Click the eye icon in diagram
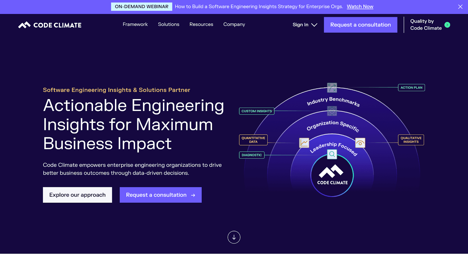Viewport: 468px width, 265px height. [x=360, y=143]
